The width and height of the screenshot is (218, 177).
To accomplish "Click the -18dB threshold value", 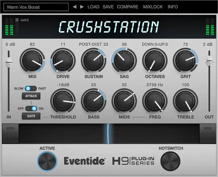I will pyautogui.click(x=63, y=85).
